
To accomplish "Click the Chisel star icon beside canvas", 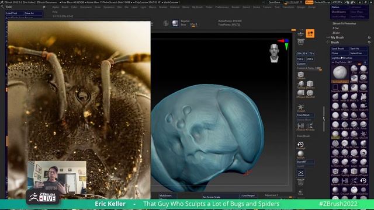I will click(301, 107).
